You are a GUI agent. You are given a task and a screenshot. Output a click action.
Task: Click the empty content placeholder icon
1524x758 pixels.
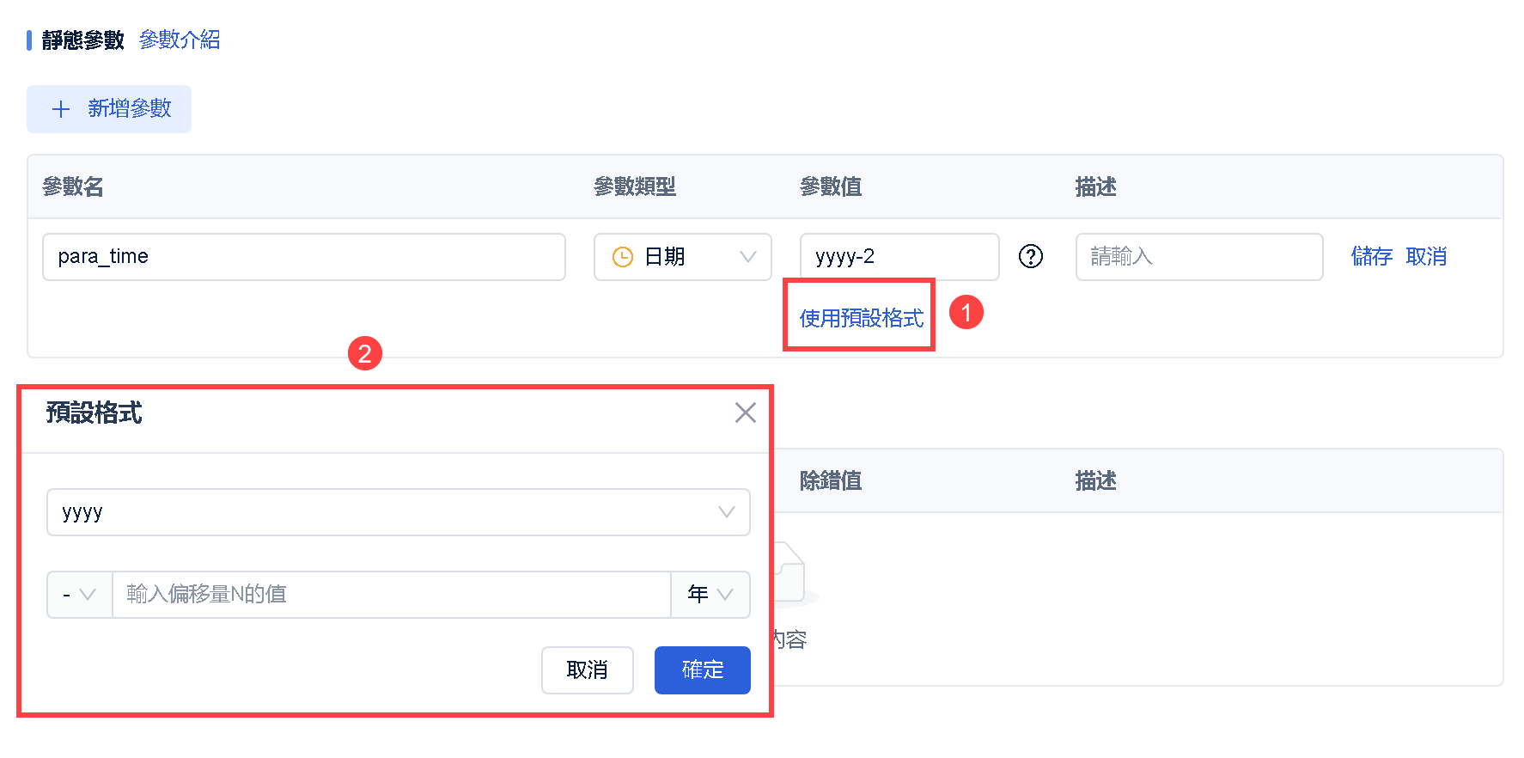[792, 574]
